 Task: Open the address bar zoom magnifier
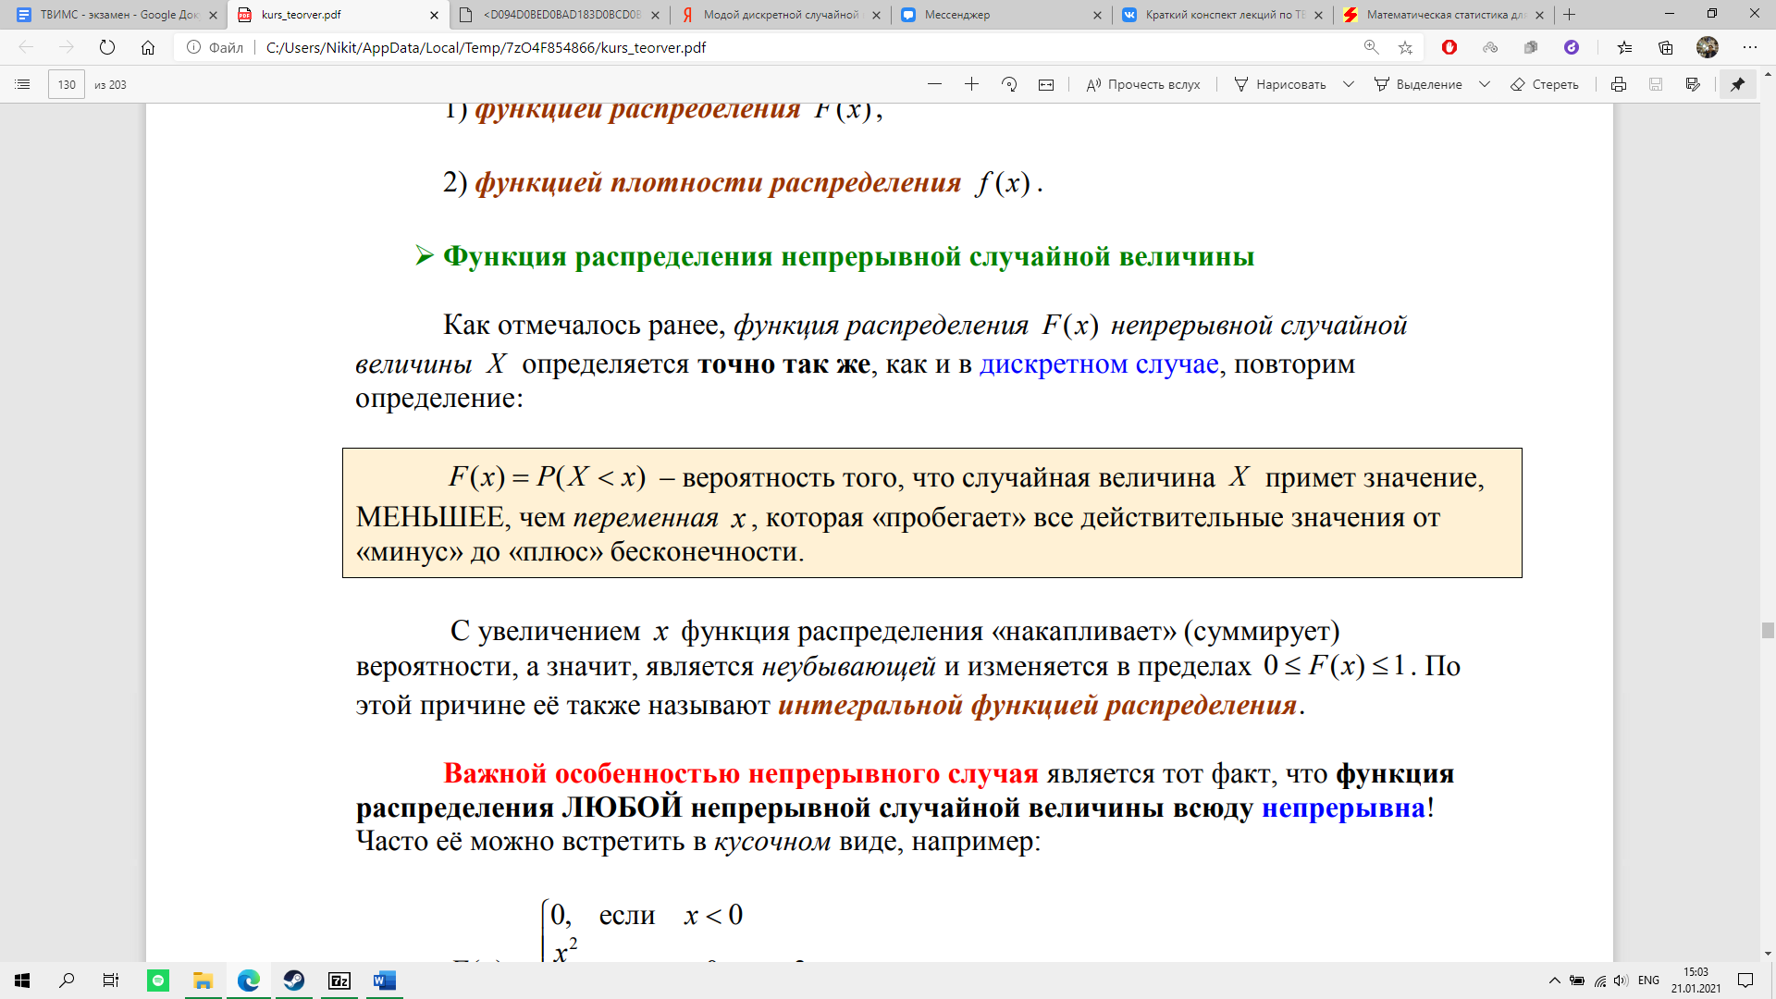1371,47
